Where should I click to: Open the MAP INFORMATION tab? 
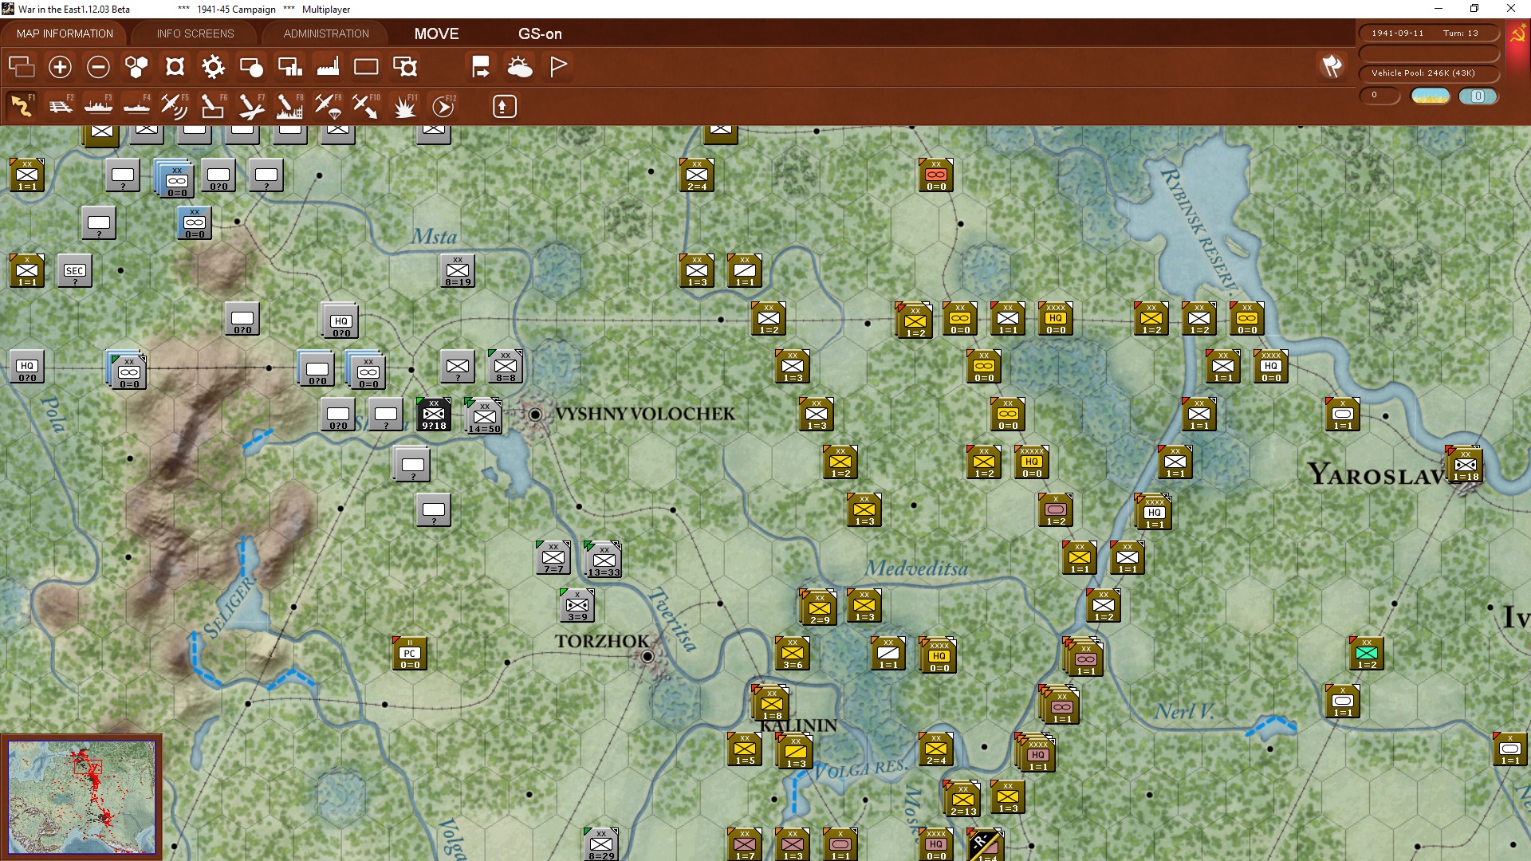pos(65,33)
